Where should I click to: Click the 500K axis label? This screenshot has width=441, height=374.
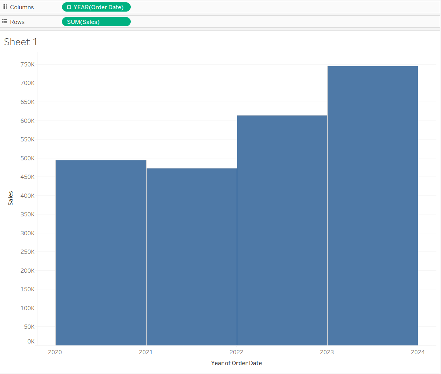pos(27,158)
